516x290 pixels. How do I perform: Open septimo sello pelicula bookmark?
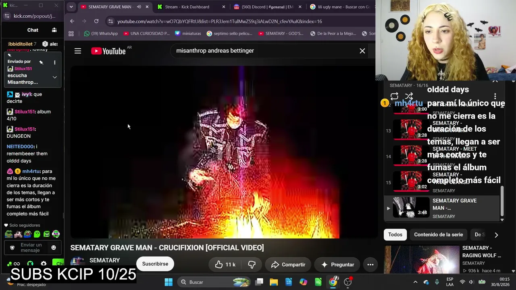point(229,33)
